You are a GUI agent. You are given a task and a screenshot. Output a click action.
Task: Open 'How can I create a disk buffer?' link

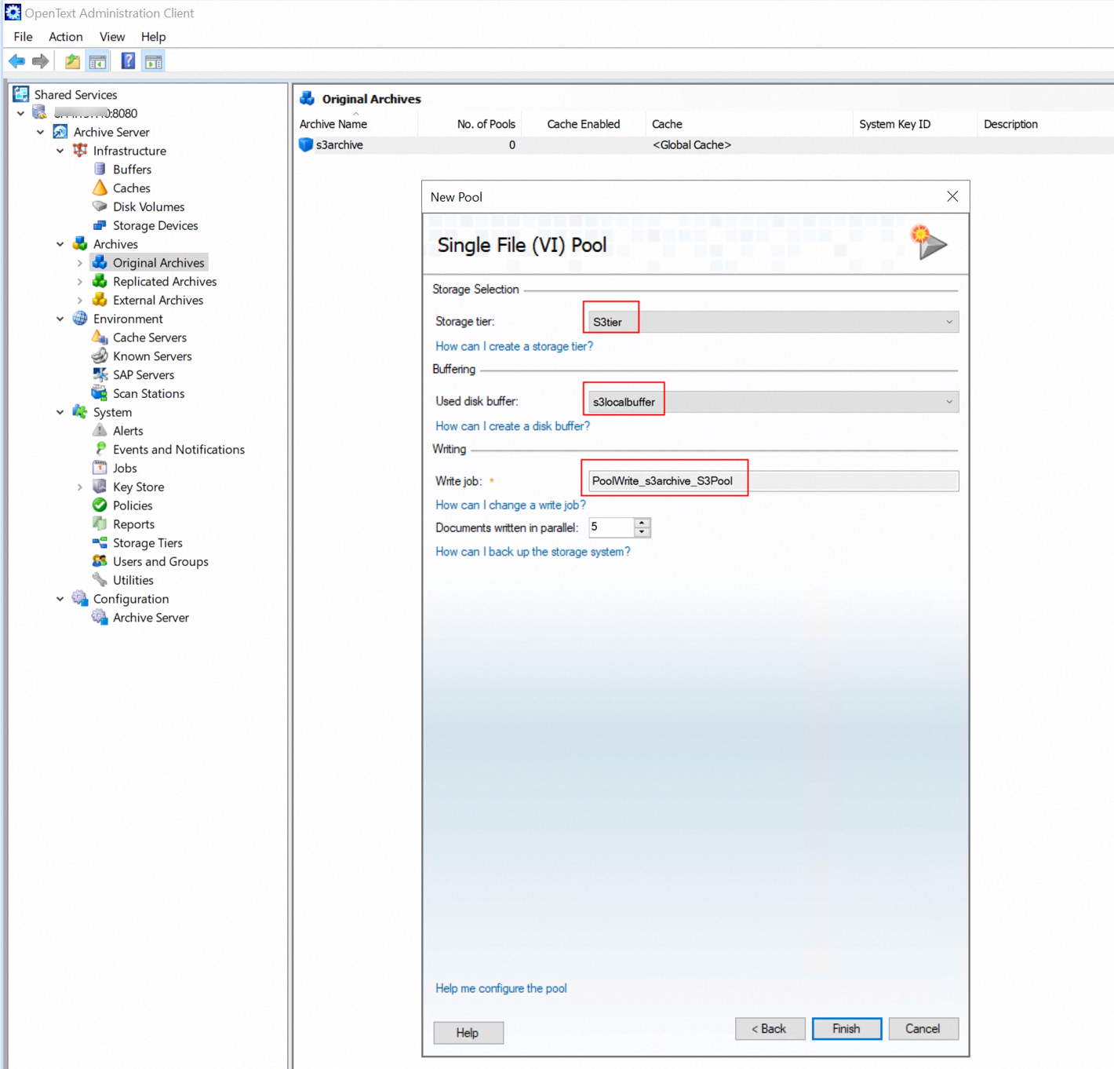click(x=512, y=426)
